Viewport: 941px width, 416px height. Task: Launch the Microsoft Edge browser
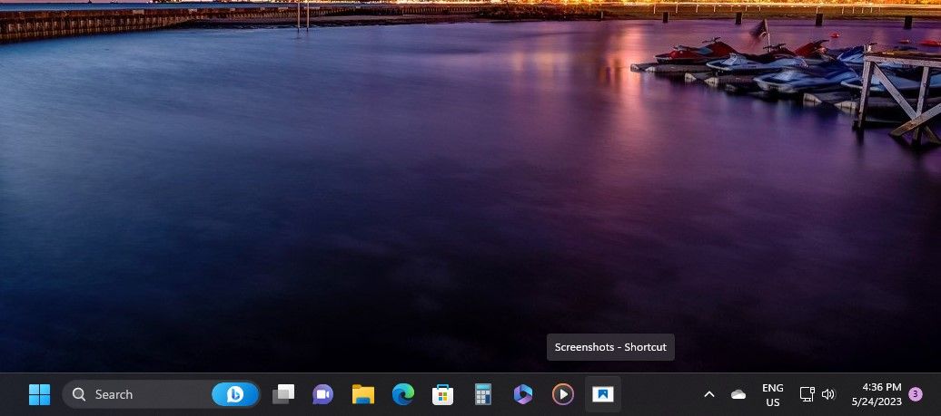click(402, 394)
